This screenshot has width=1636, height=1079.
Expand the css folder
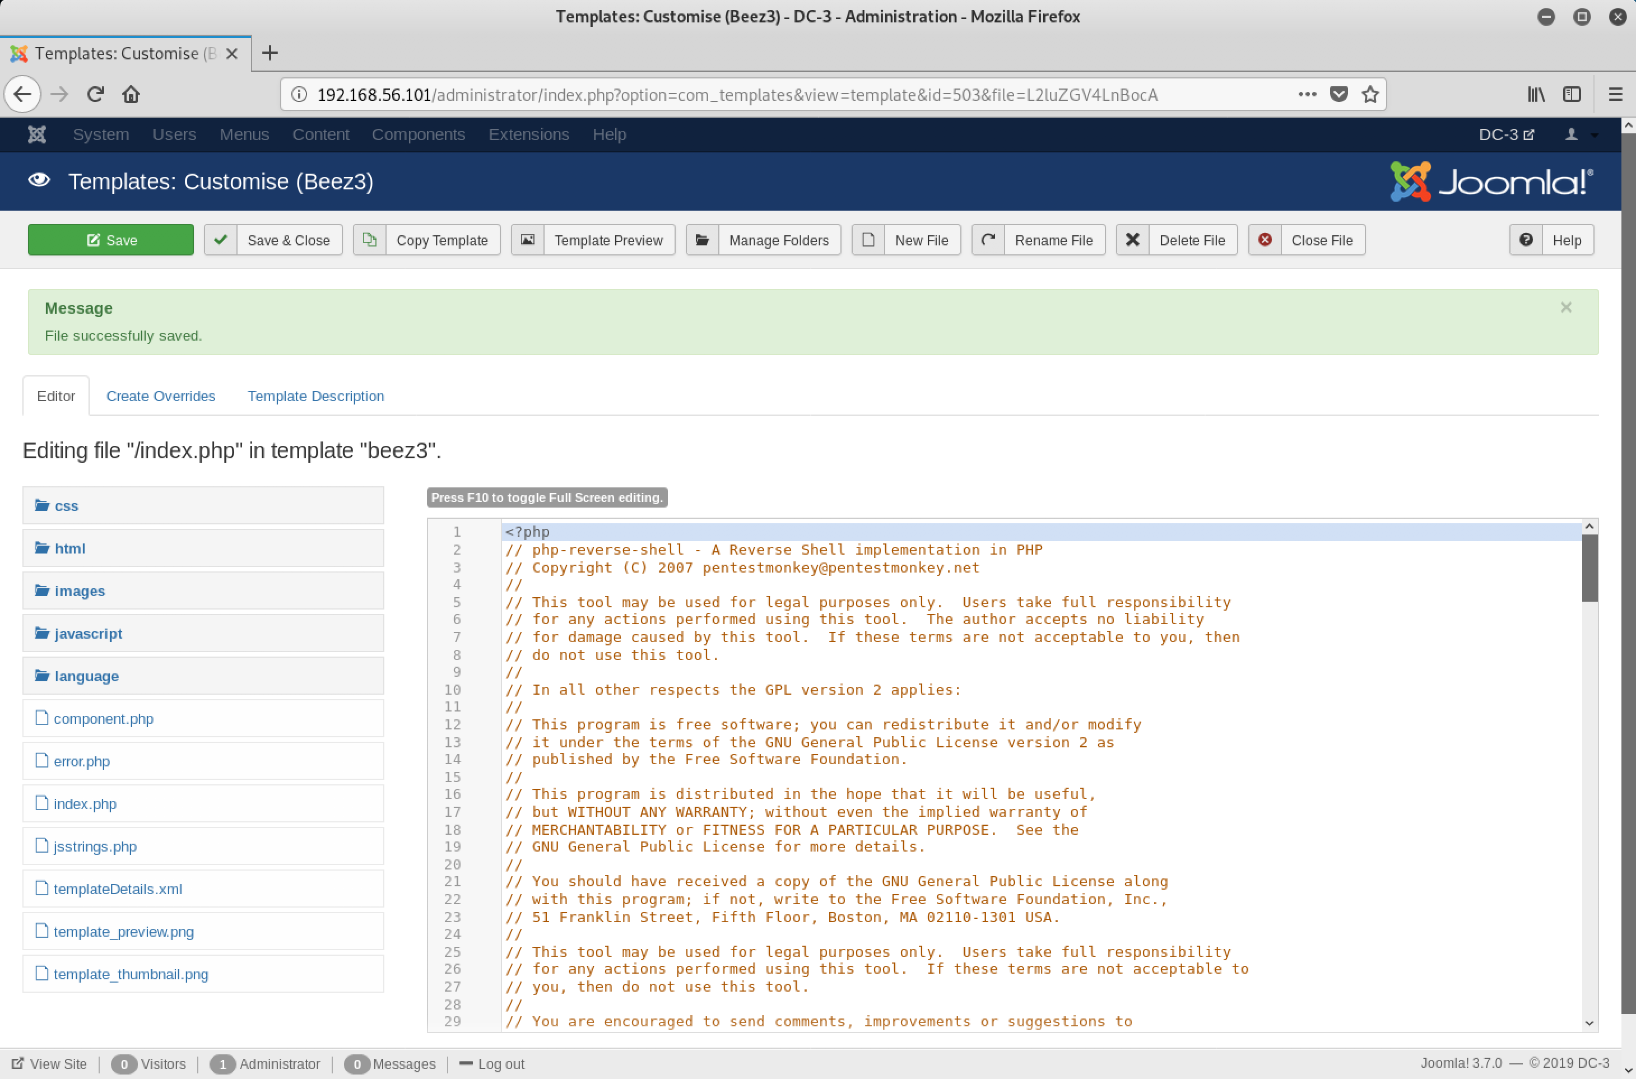point(203,506)
